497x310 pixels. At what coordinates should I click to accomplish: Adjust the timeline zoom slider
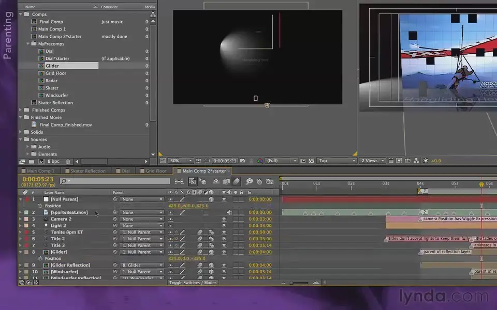291,282
